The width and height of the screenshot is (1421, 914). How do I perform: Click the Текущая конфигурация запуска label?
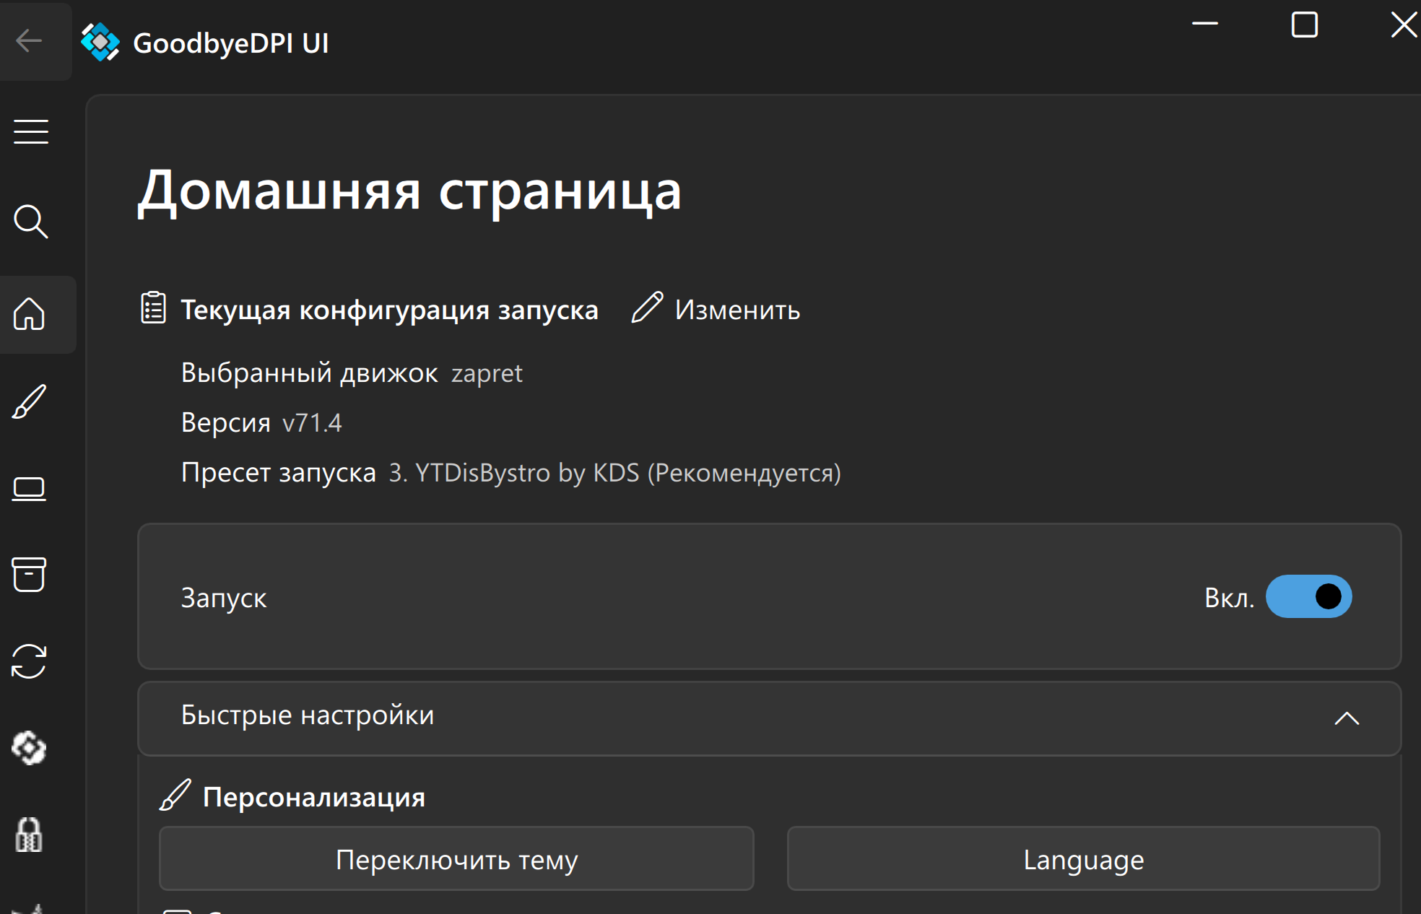pos(389,310)
